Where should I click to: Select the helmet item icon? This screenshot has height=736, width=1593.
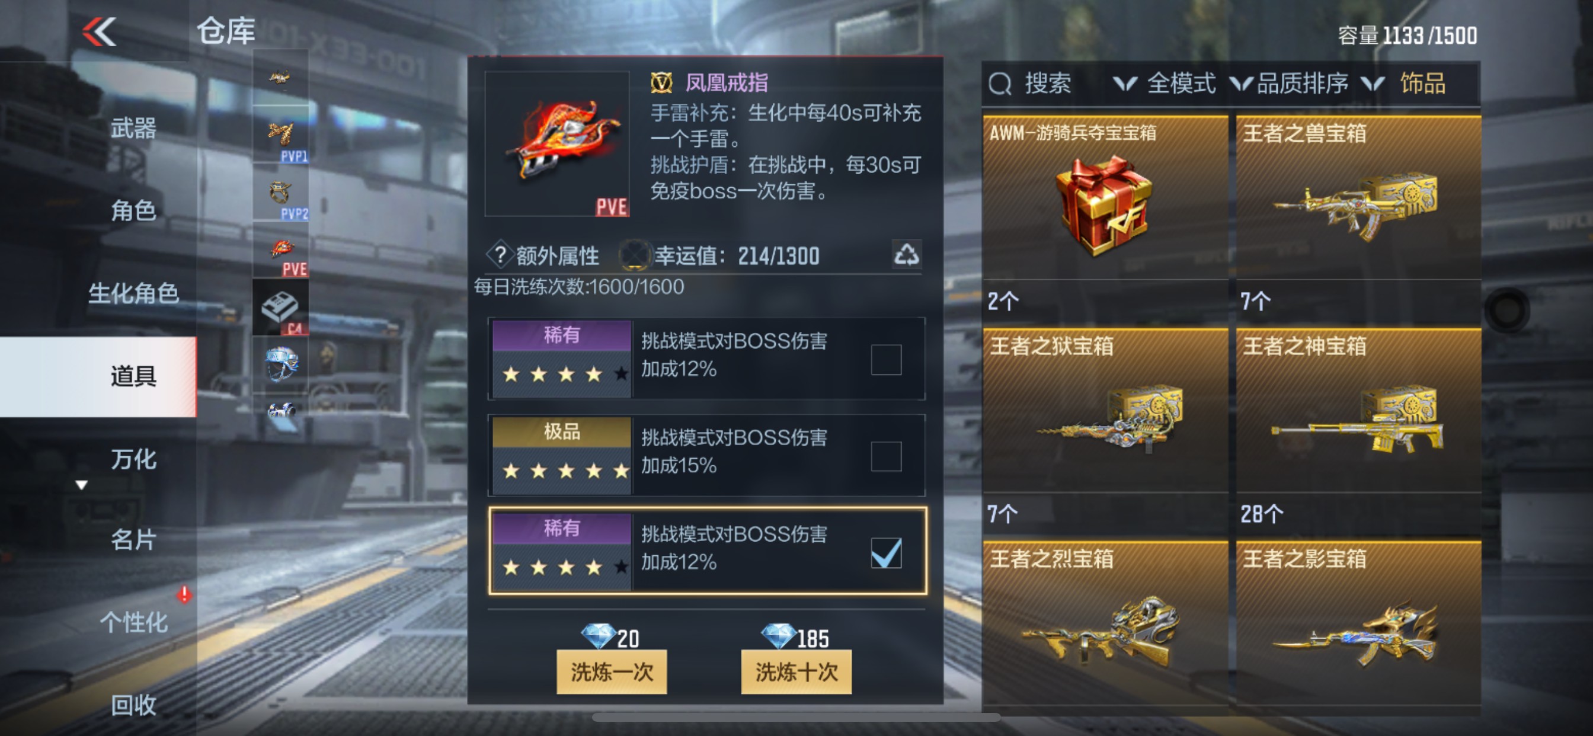pyautogui.click(x=281, y=364)
